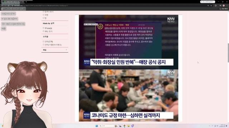
Task: Toggle second checkbox under Made by section
Action: coord(43,31)
